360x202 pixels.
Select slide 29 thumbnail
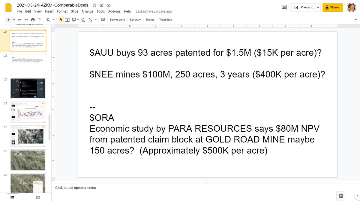click(28, 160)
